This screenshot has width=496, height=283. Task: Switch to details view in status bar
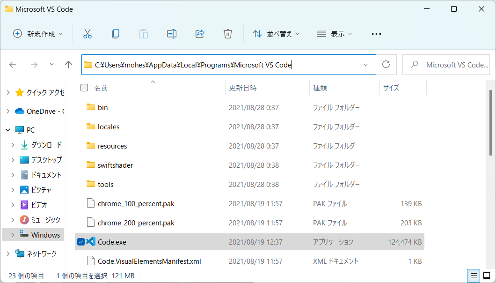click(474, 276)
